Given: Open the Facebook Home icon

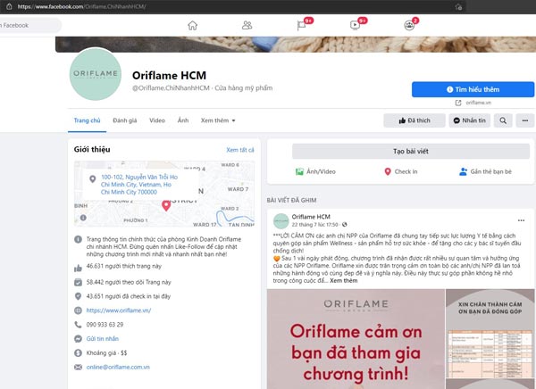Looking at the screenshot, I should 192,25.
